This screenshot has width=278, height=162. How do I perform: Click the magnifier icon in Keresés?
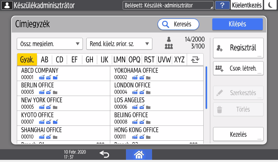(x=165, y=24)
